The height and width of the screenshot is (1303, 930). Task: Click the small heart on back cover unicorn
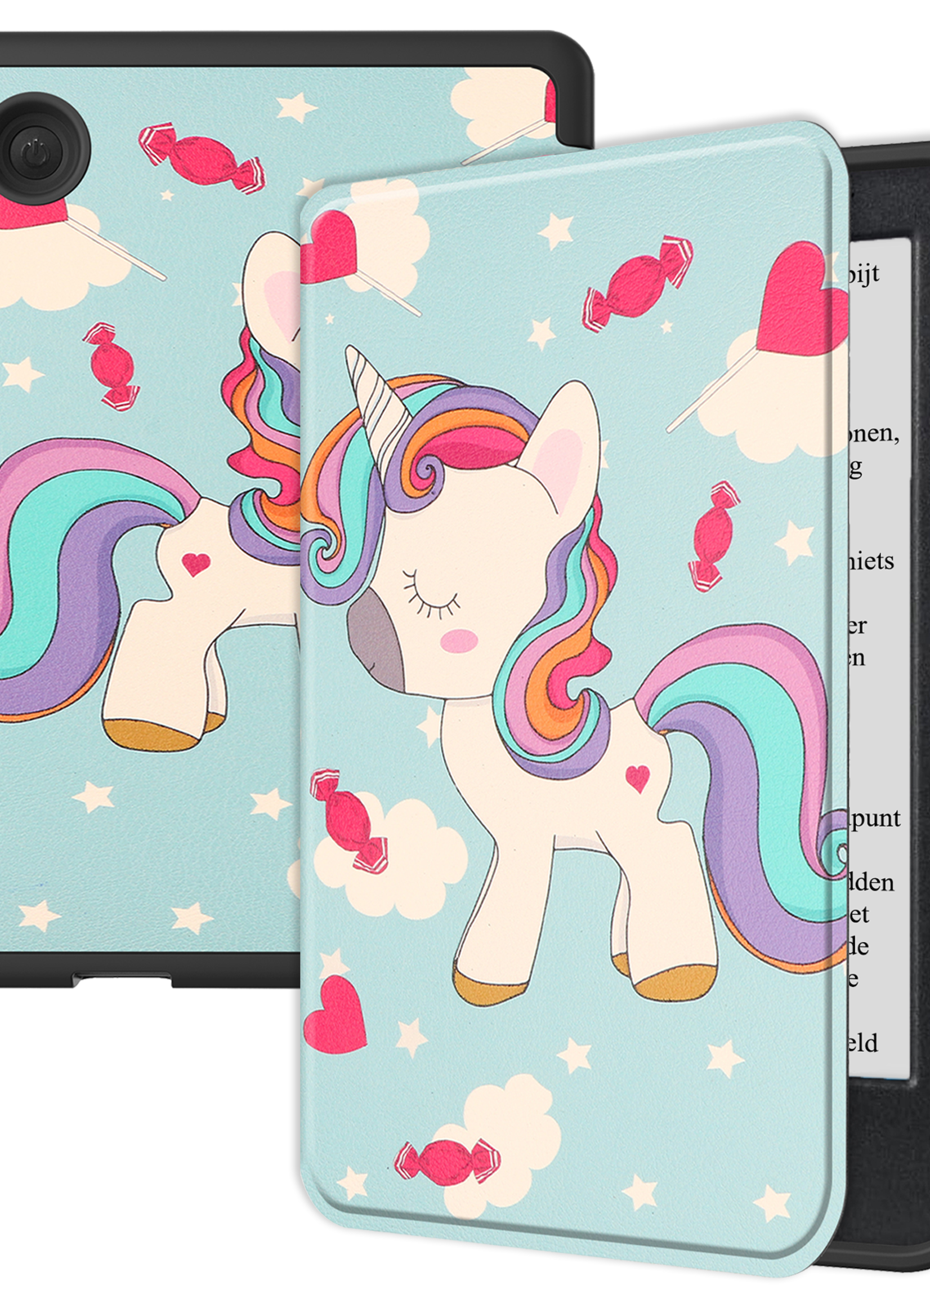(195, 564)
